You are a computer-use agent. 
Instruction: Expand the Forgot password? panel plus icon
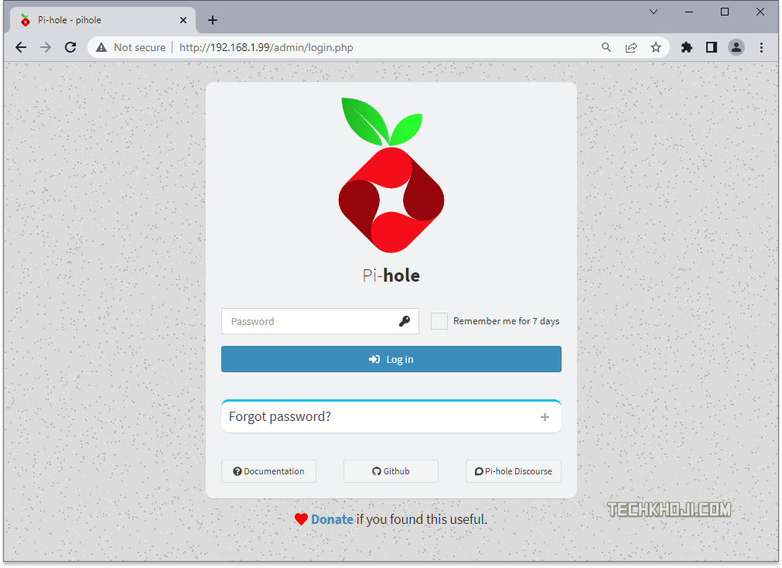(545, 417)
